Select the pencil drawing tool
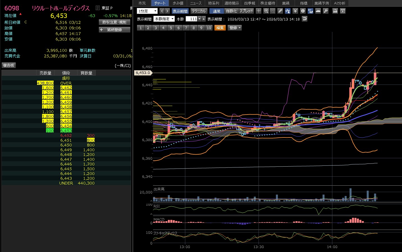 tap(280, 11)
